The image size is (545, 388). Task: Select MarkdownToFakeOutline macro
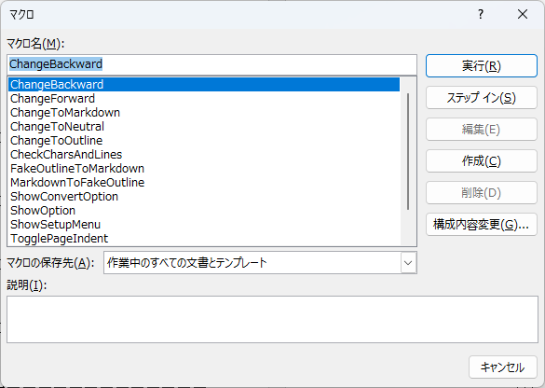[x=204, y=183]
